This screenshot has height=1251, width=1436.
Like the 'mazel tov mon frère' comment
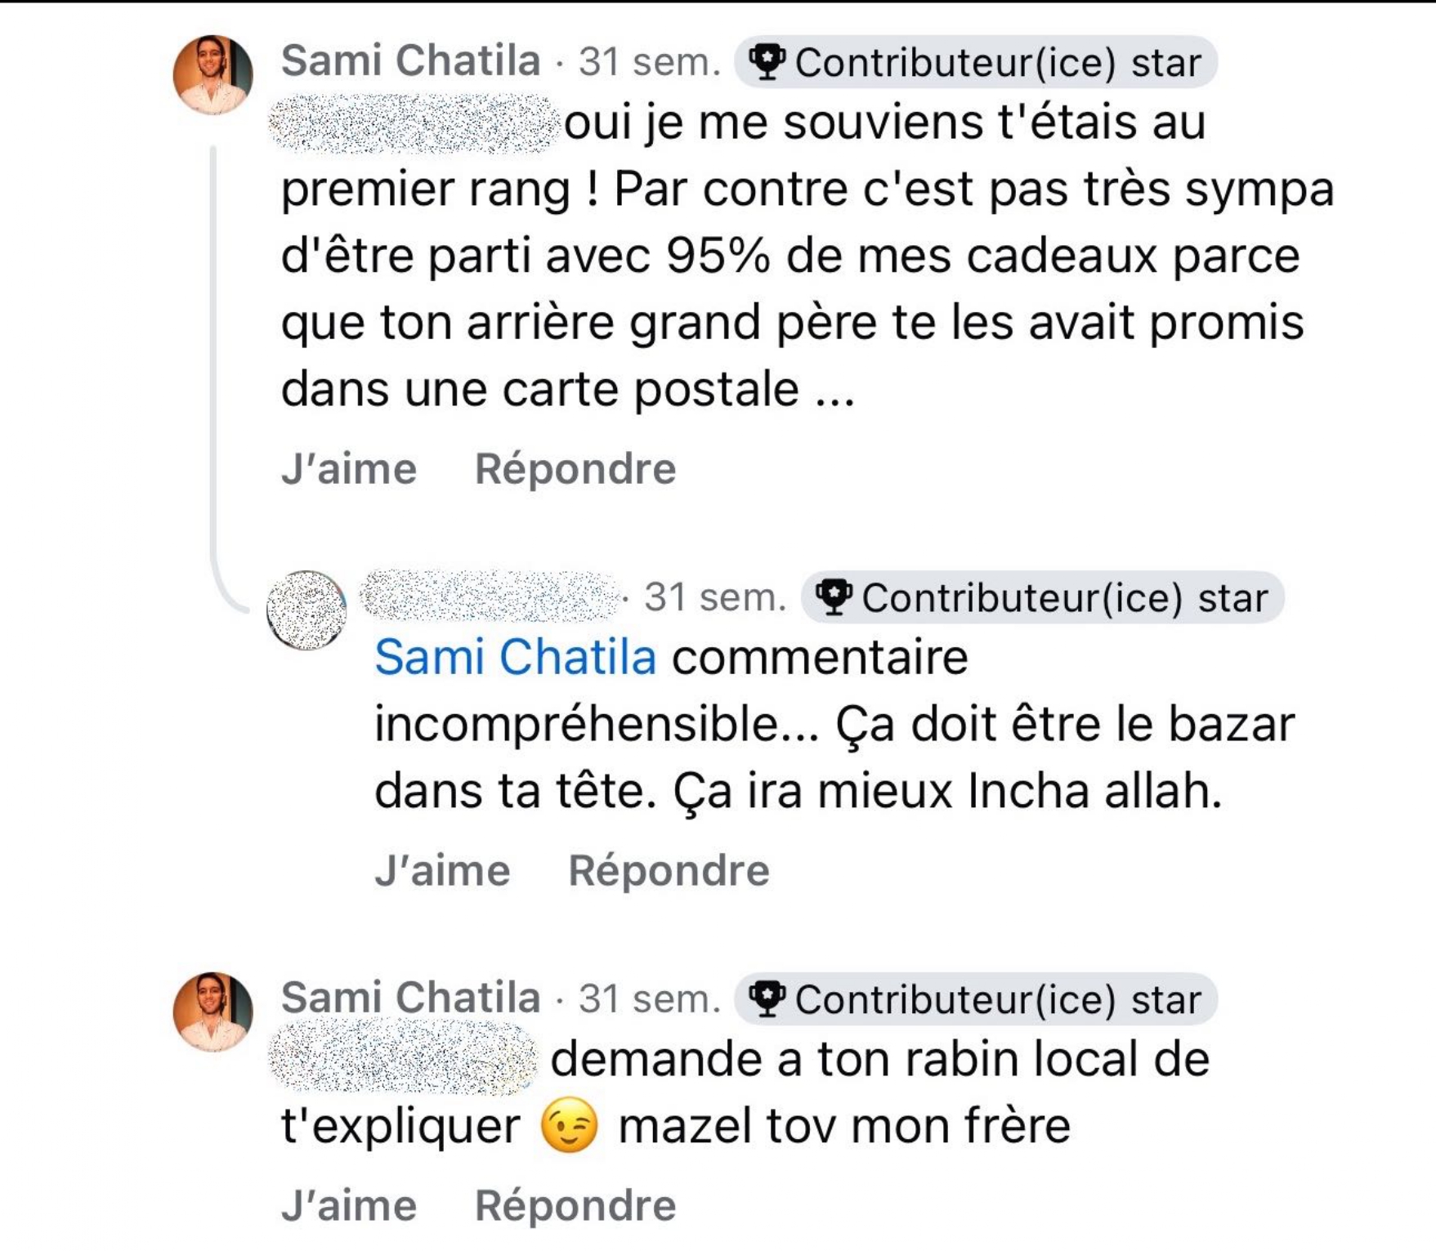[349, 1205]
